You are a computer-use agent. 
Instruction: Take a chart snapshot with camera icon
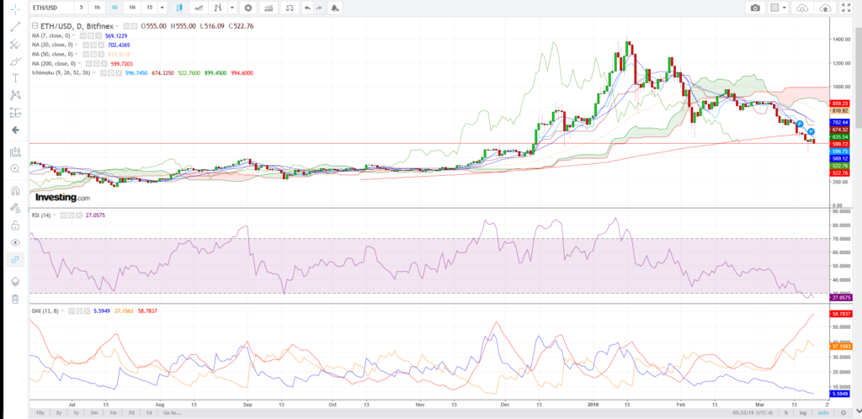pyautogui.click(x=755, y=8)
